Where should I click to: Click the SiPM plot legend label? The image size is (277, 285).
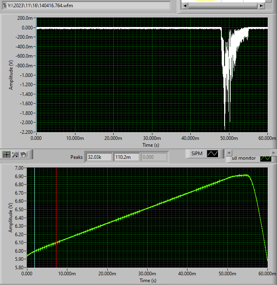click(x=197, y=154)
